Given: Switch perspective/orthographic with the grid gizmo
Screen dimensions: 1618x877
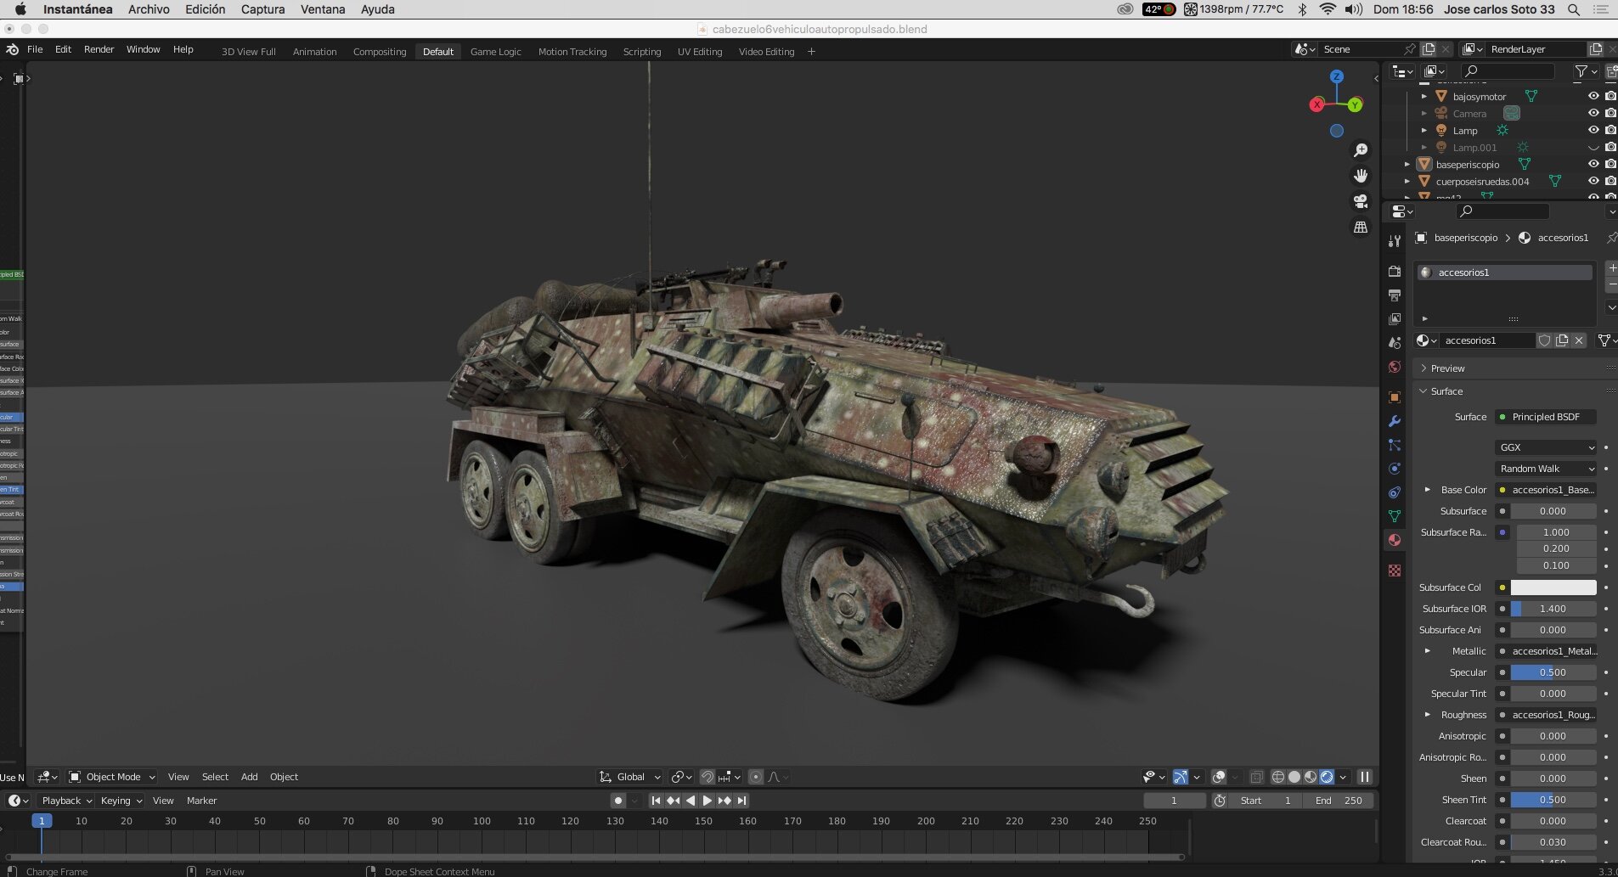Looking at the screenshot, I should [x=1361, y=228].
